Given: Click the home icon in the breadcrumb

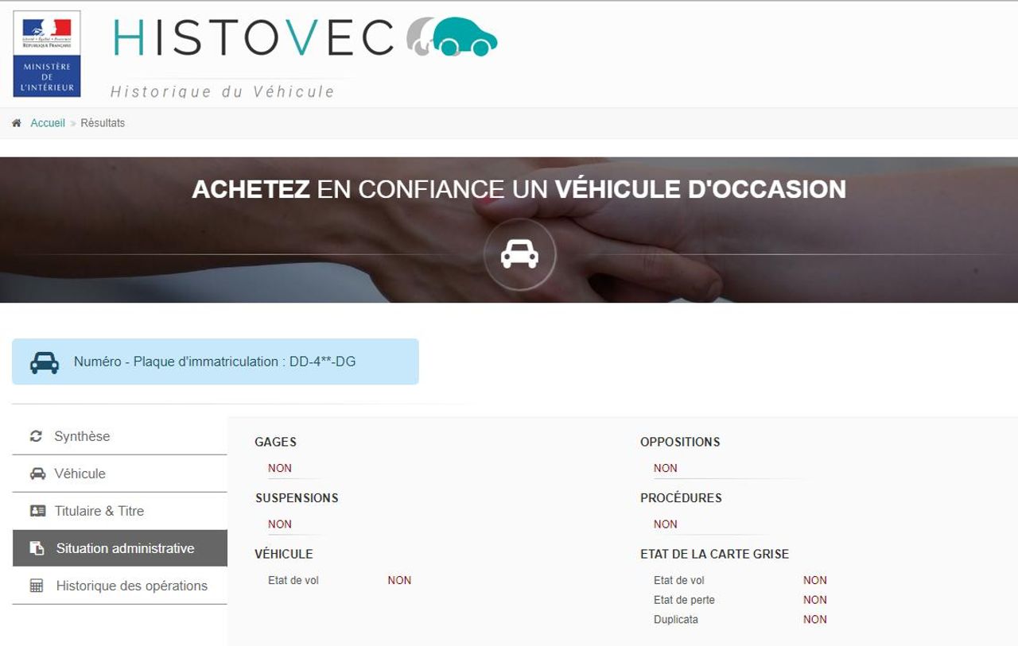Looking at the screenshot, I should click(17, 123).
